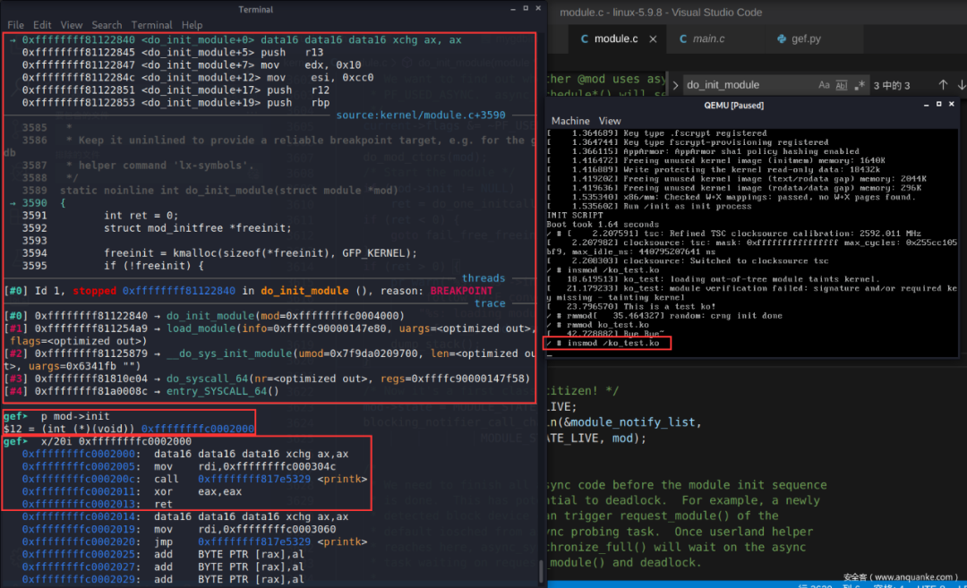Click '__do_sys_init_module' in trace frame #2
967x588 pixels.
click(229, 354)
